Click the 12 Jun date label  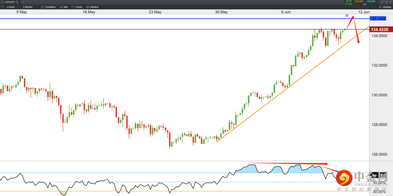[364, 12]
